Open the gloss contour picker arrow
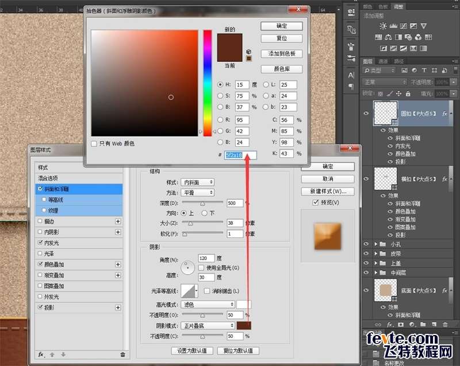Screen dimensions: 460x366 pyautogui.click(x=196, y=291)
